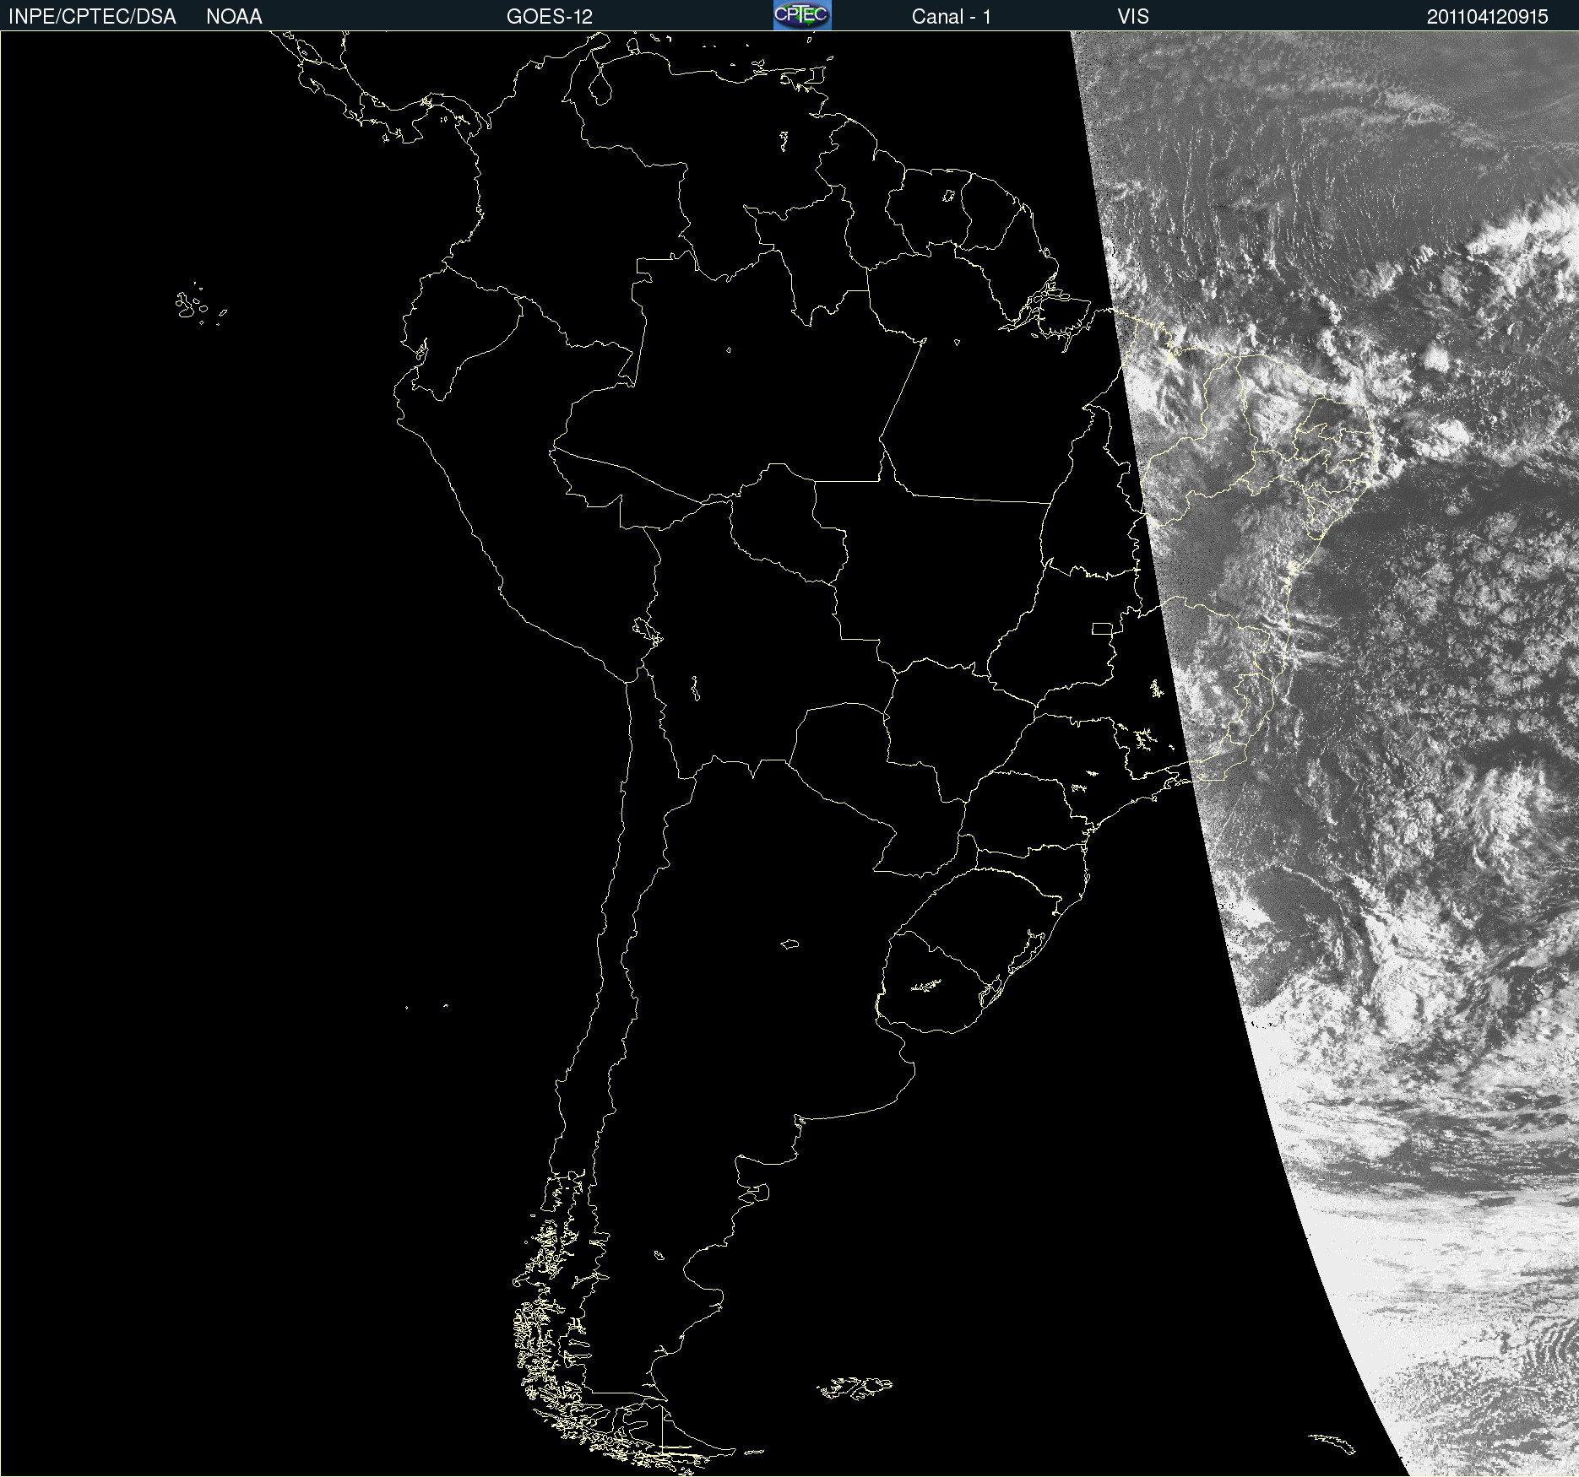The width and height of the screenshot is (1579, 1477).
Task: Click the GOES-12 satellite label
Action: pos(550,17)
